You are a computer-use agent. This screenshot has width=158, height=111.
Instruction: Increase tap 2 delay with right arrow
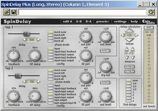[39, 81]
